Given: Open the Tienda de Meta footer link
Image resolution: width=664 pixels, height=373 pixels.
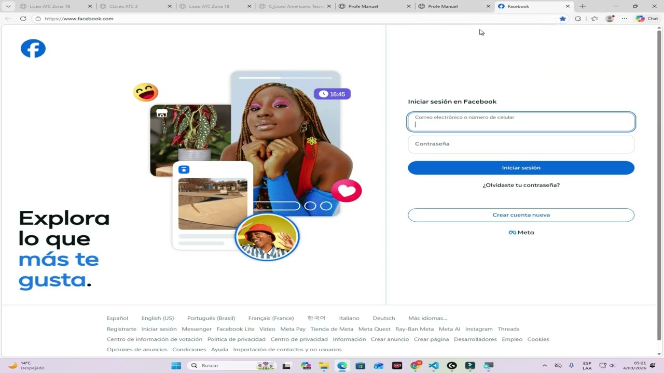Looking at the screenshot, I should [331, 329].
